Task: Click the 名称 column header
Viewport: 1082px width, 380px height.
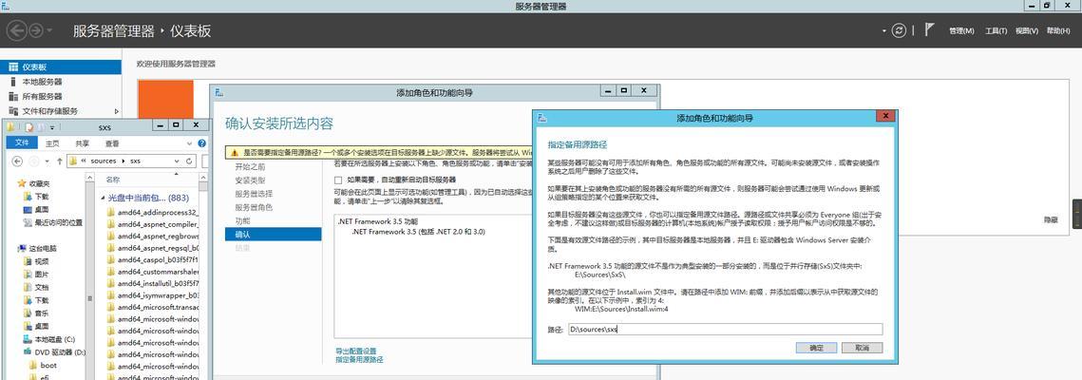Action: (112, 180)
